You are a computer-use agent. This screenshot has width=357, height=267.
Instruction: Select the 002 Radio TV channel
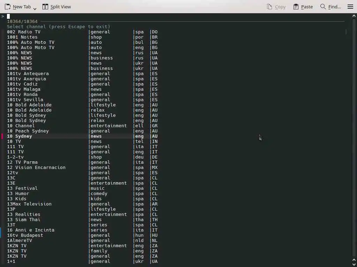82,32
